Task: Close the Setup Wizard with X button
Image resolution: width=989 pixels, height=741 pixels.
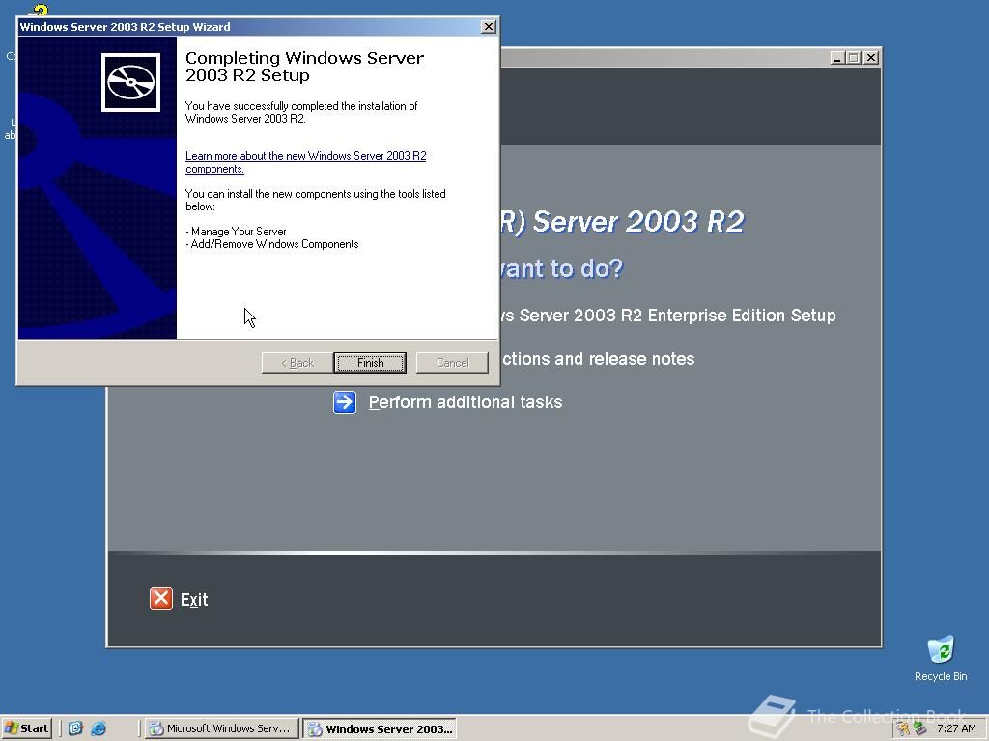Action: click(488, 26)
